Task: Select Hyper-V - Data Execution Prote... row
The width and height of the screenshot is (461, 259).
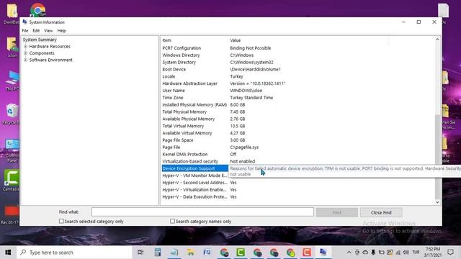Action: click(297, 196)
